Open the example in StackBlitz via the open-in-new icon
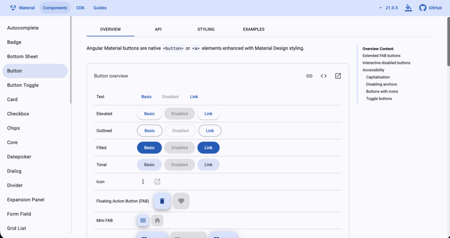This screenshot has height=238, width=450. (x=338, y=76)
